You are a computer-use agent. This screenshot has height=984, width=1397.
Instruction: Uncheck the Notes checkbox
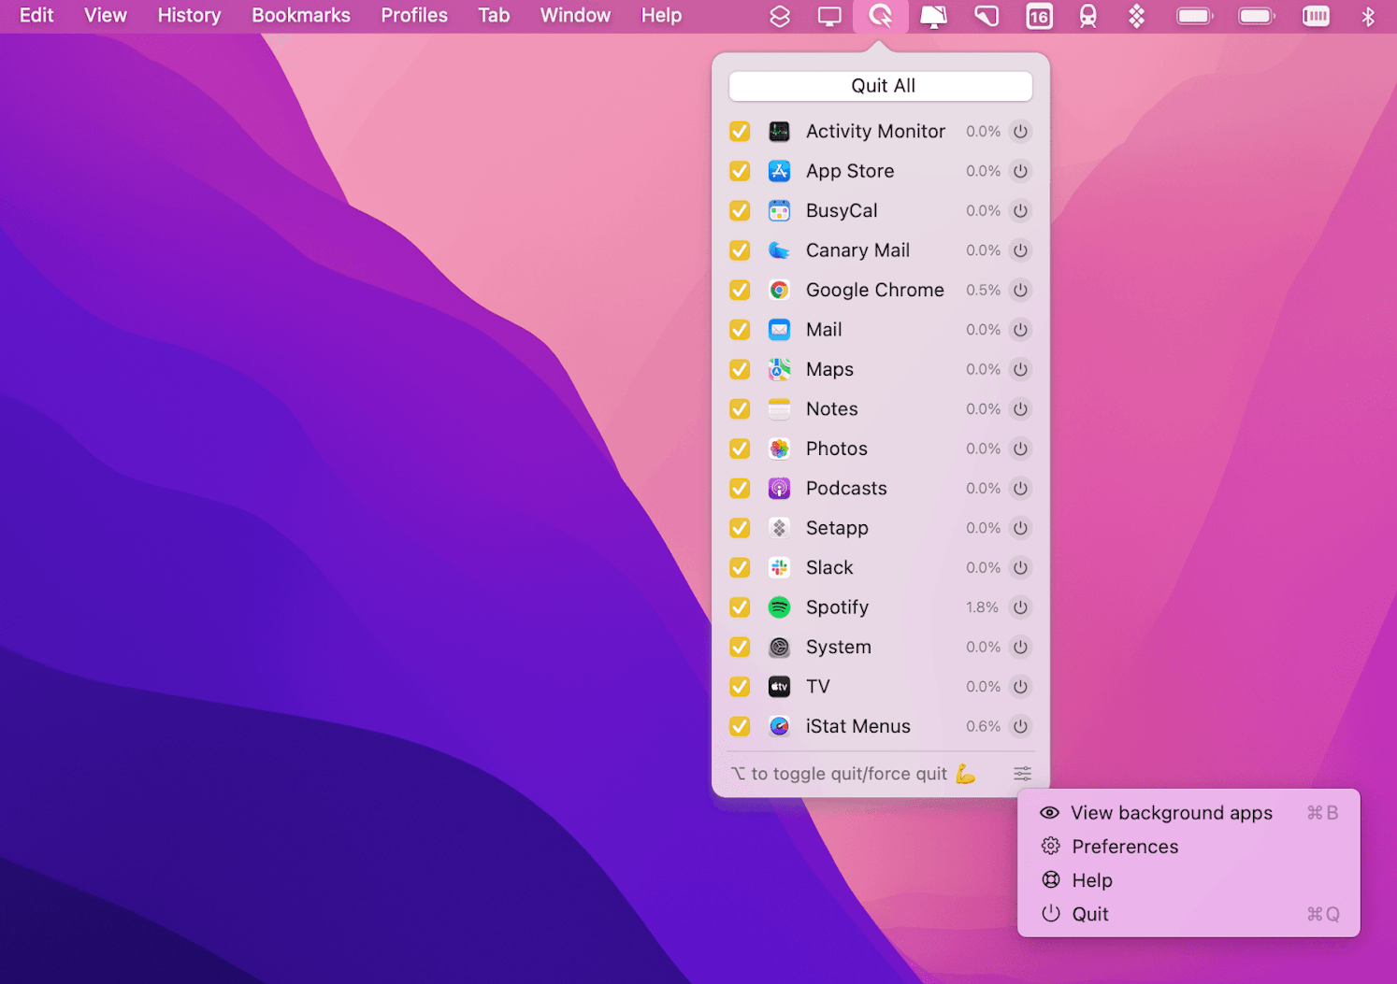pos(740,409)
